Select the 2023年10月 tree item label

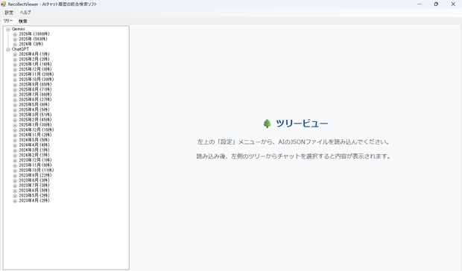click(x=37, y=170)
